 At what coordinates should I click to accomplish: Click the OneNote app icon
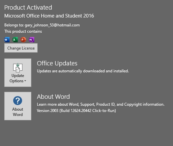(x=32, y=40)
